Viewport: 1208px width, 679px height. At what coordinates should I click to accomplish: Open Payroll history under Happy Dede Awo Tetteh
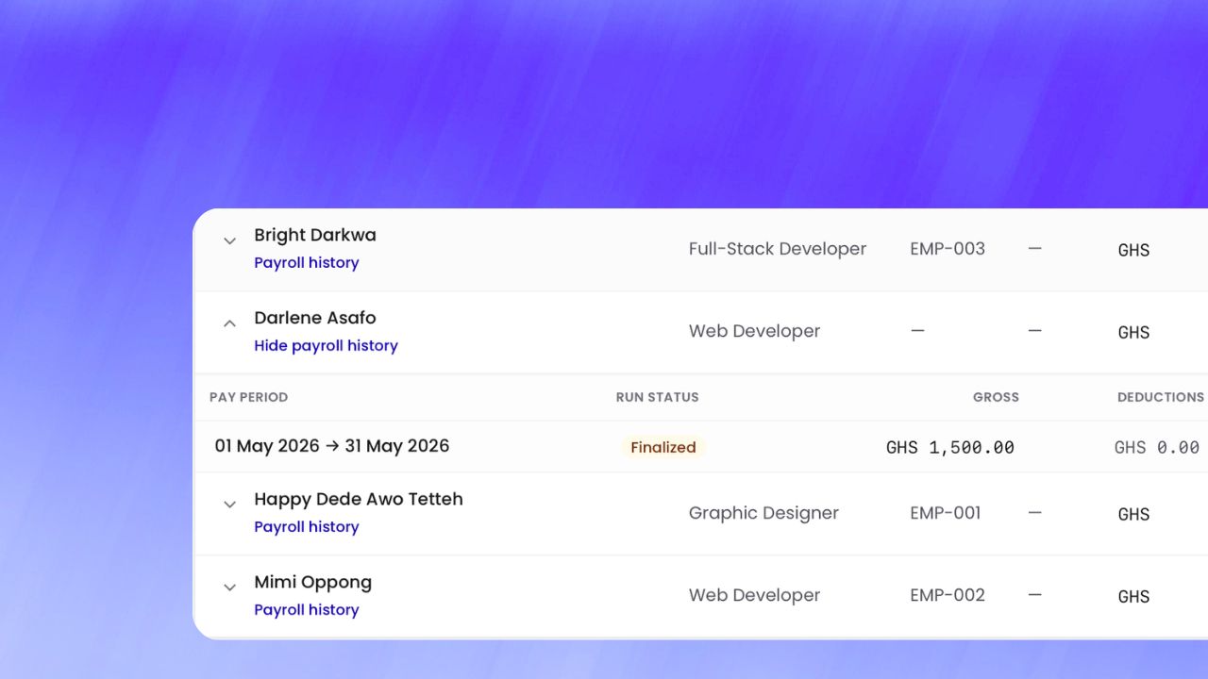pyautogui.click(x=307, y=527)
